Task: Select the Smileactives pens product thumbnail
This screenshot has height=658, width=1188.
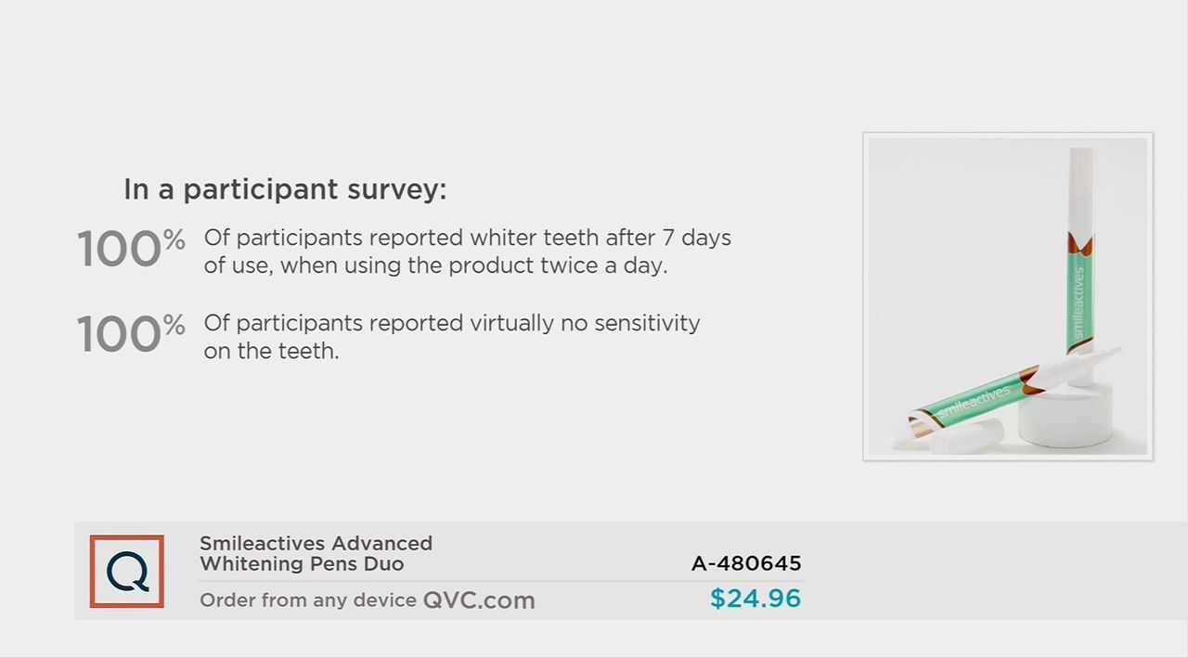Action: pyautogui.click(x=1008, y=296)
